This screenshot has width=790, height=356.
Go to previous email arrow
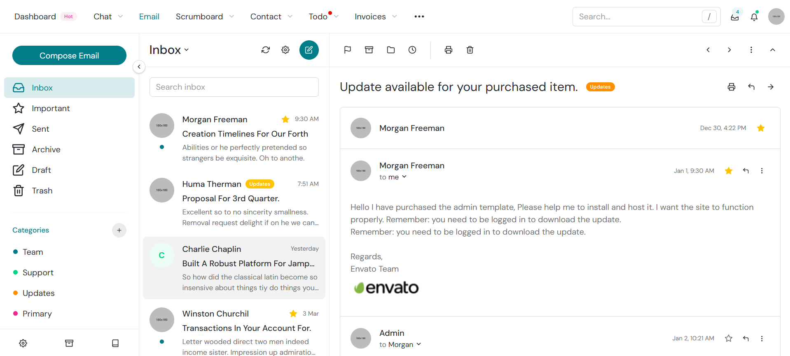708,50
